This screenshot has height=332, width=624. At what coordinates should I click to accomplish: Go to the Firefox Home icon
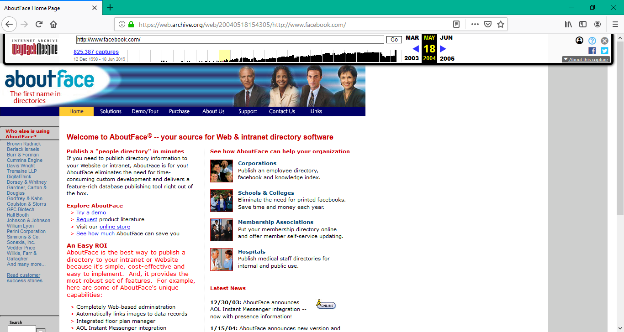tap(53, 24)
